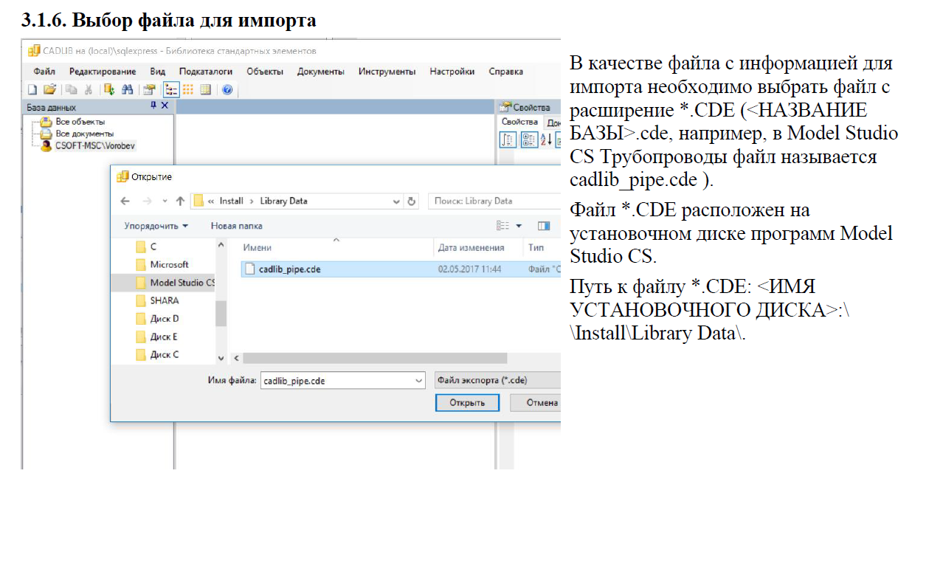Expand the Имя файла combo box dropdown
Screen dimensions: 943x572
pyautogui.click(x=419, y=381)
